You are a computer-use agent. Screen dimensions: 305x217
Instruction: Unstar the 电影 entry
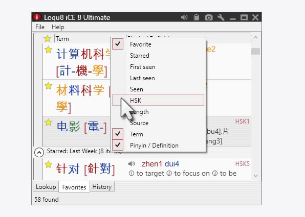[x=48, y=122]
